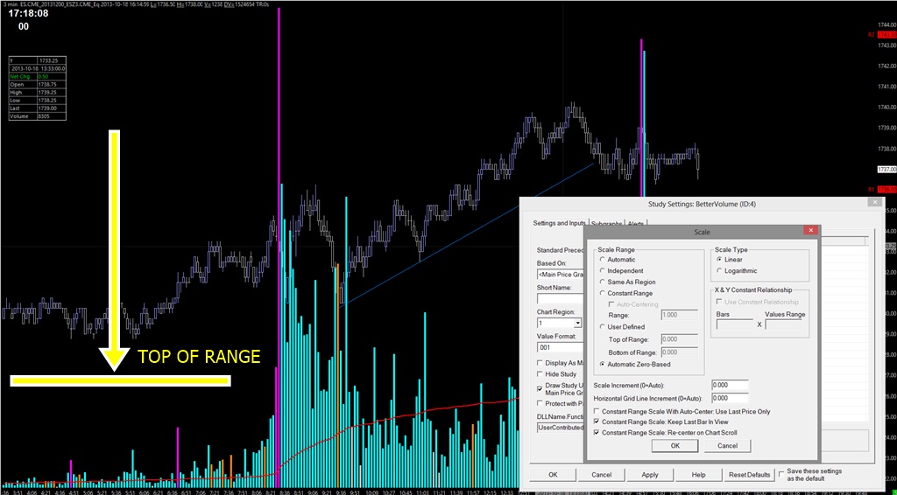
Task: Uncheck Keep Last Bar In View
Action: coord(597,422)
